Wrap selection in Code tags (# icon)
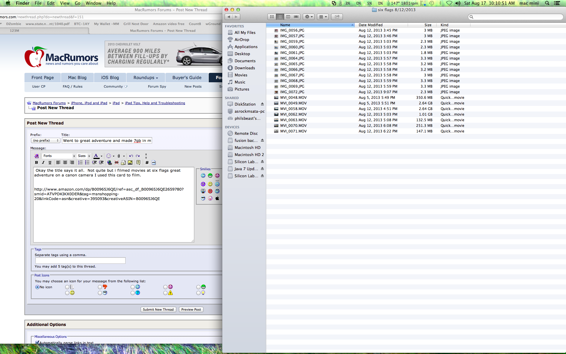Viewport: 566px width, 354px height. pyautogui.click(x=147, y=163)
